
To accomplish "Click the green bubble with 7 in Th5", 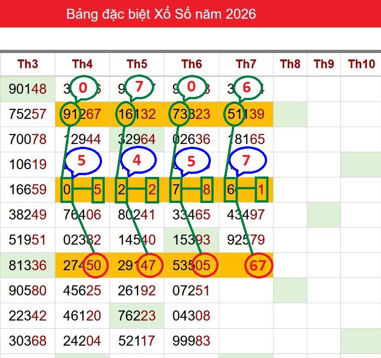I will (139, 87).
